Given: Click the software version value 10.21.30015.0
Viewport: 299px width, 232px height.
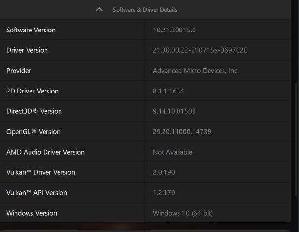Looking at the screenshot, I should coord(174,30).
